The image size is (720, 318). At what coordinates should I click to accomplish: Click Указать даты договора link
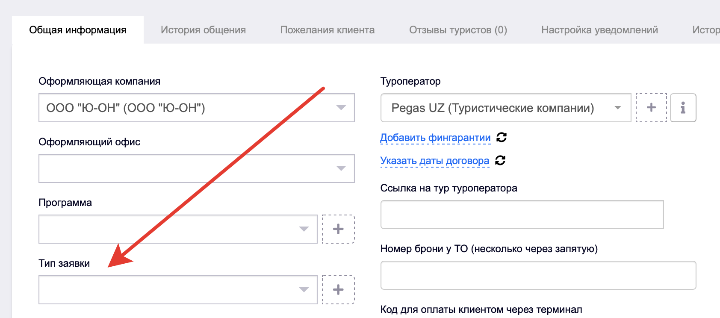(x=435, y=161)
